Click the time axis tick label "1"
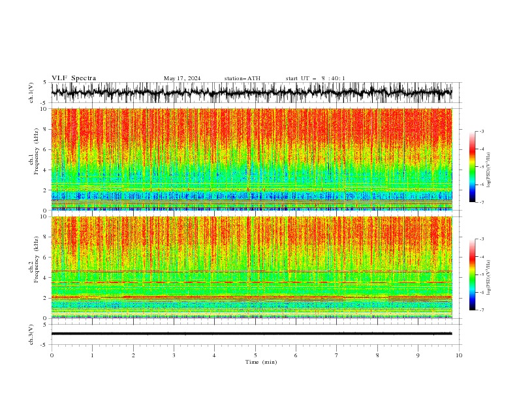Image resolution: width=517 pixels, height=399 pixels. [x=92, y=355]
